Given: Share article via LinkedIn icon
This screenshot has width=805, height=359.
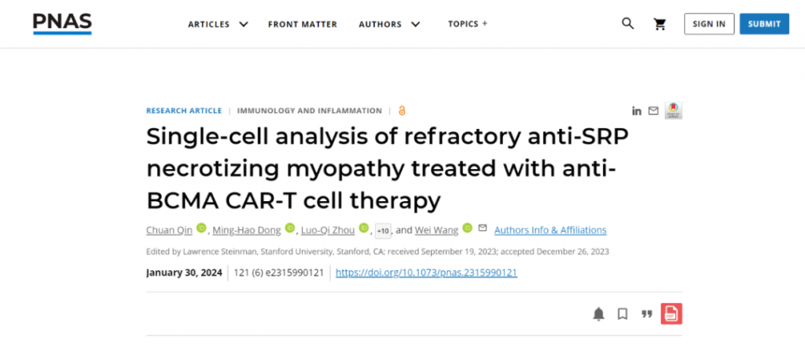Looking at the screenshot, I should point(637,111).
